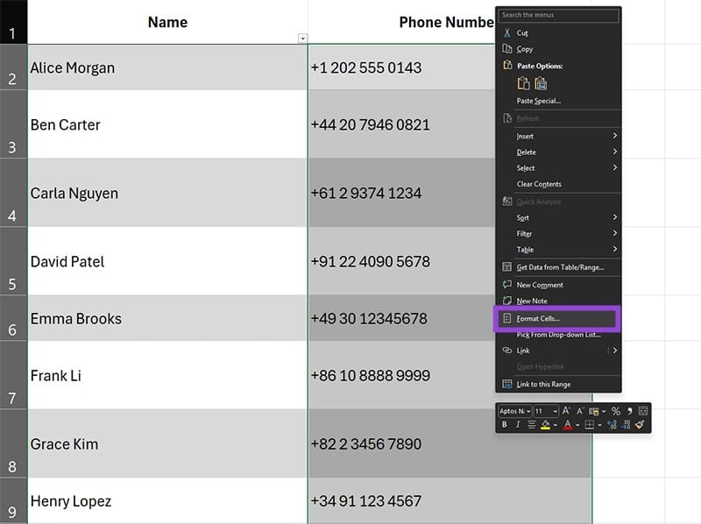Apply Comma Style number formatting
The width and height of the screenshot is (701, 524).
(630, 410)
